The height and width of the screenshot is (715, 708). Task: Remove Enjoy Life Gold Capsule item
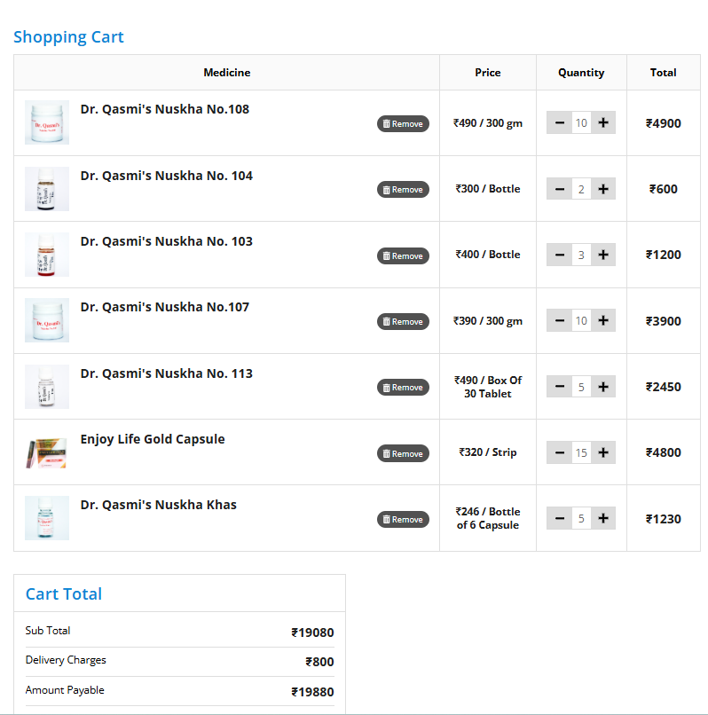click(403, 453)
